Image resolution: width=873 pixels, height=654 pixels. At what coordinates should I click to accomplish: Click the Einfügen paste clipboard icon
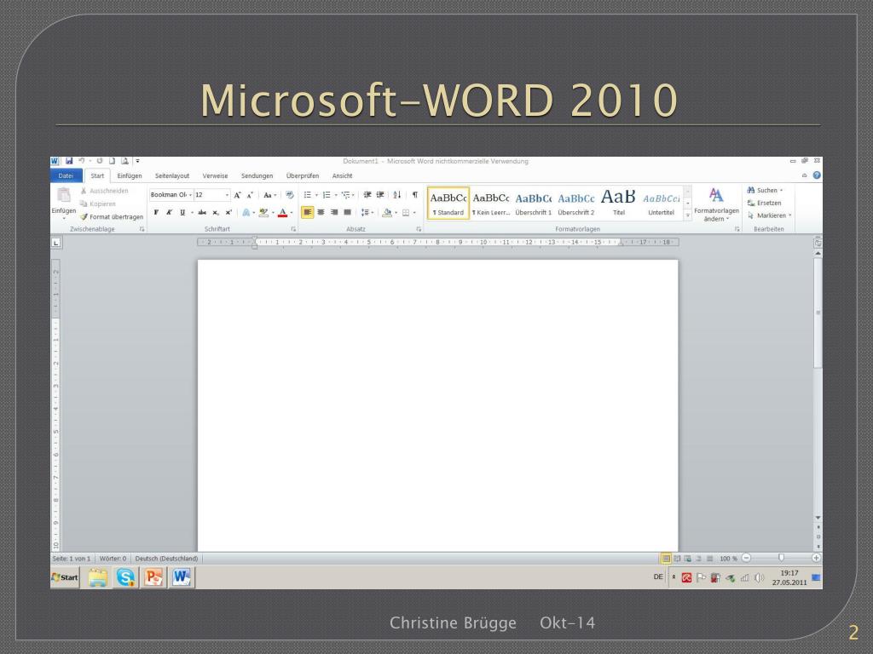click(64, 195)
